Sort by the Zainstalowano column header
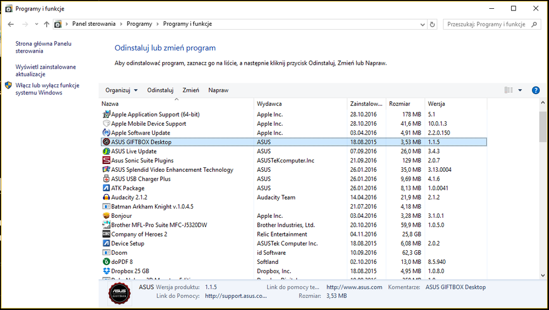 pos(366,104)
